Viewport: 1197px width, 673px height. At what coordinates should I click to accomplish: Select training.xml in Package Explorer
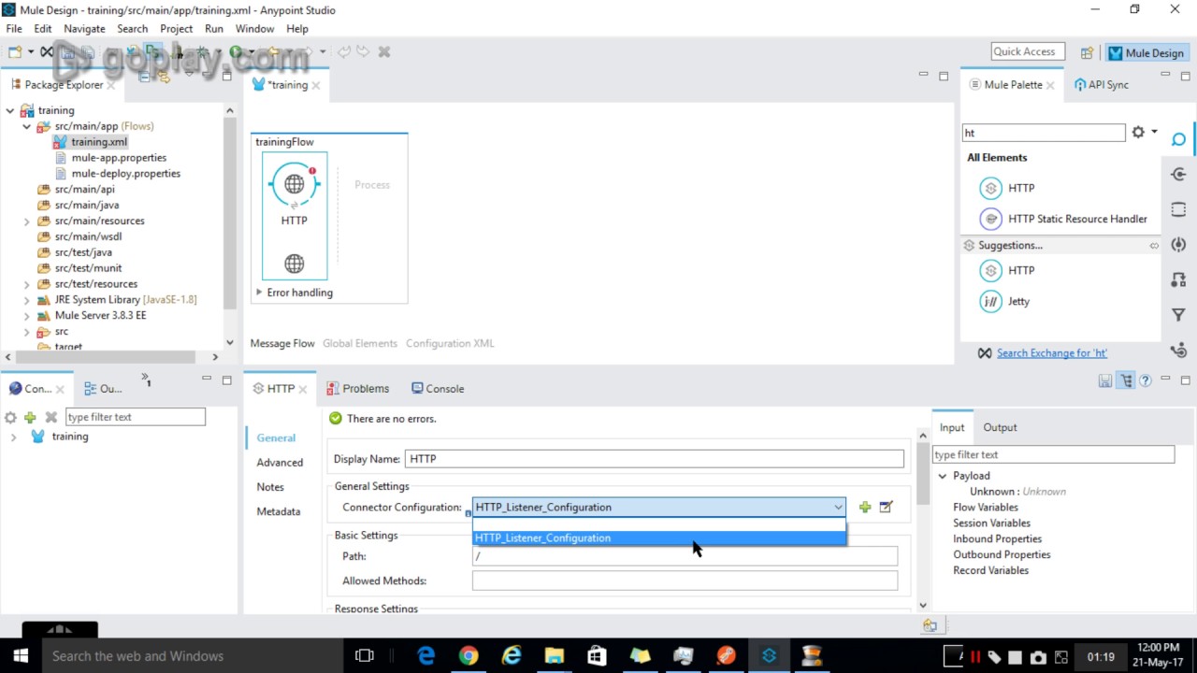click(x=98, y=142)
